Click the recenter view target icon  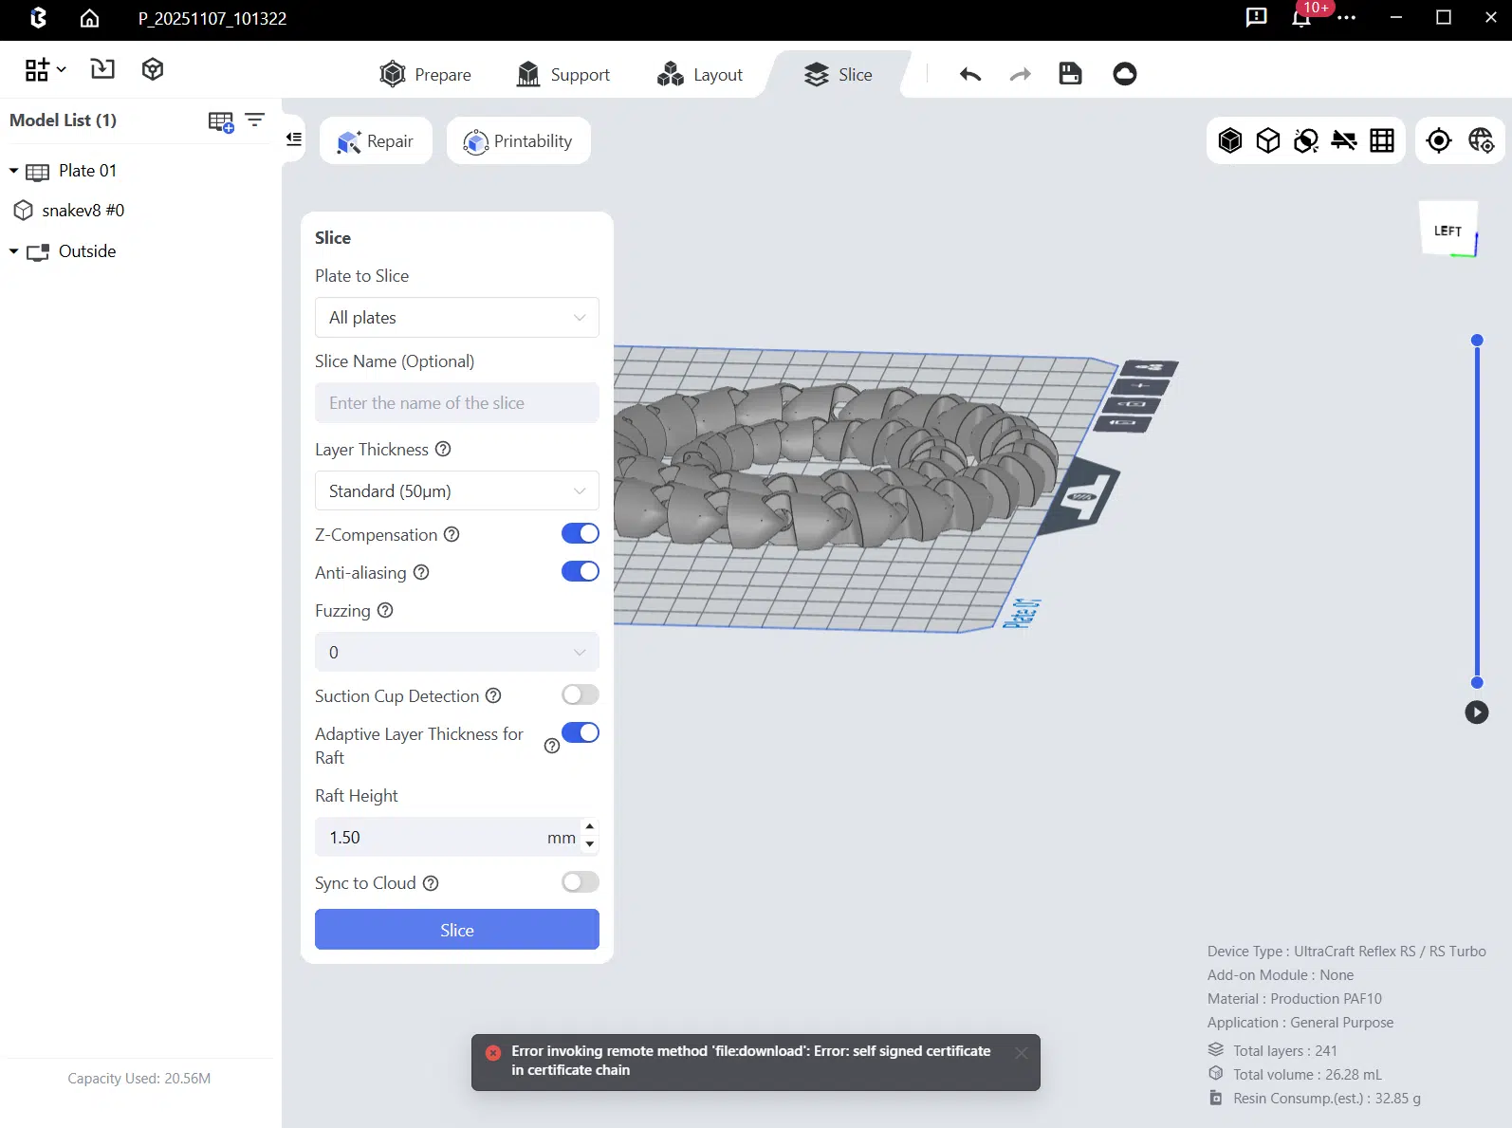[x=1439, y=140]
